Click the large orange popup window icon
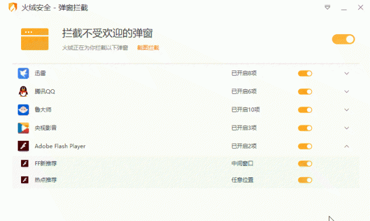Image resolution: width=370 pixels, height=221 pixels. click(35, 39)
